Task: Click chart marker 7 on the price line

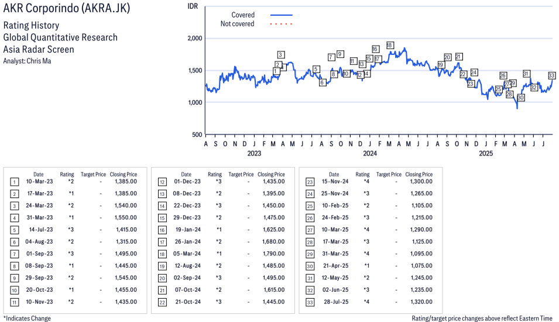Action: 331,57
